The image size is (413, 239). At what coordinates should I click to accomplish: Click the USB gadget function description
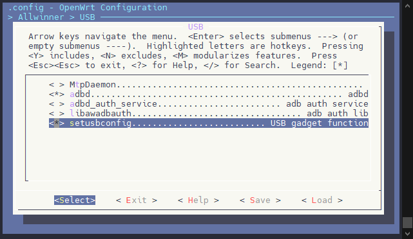coord(320,123)
